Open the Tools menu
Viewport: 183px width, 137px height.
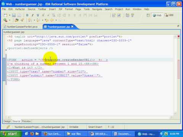(87, 9)
